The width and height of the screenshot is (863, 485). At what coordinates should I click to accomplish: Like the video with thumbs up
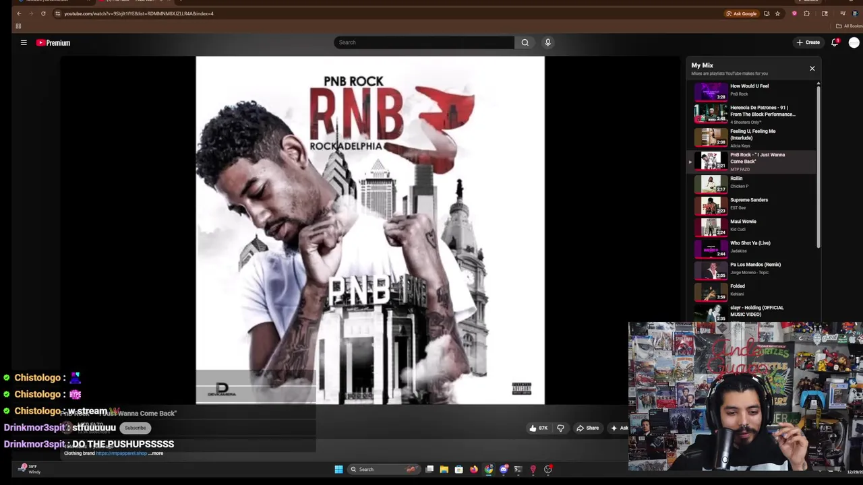point(539,428)
